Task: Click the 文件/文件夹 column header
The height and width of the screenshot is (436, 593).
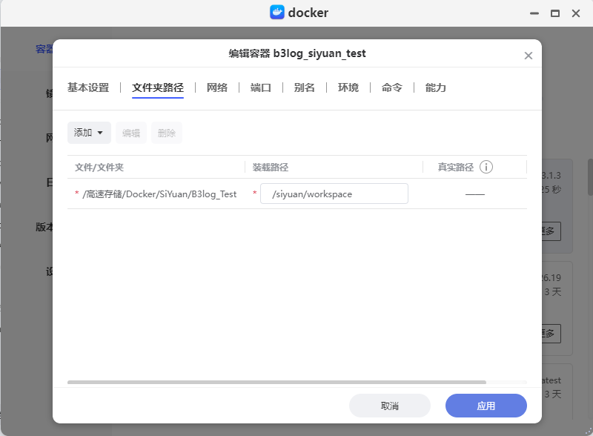Action: tap(99, 167)
